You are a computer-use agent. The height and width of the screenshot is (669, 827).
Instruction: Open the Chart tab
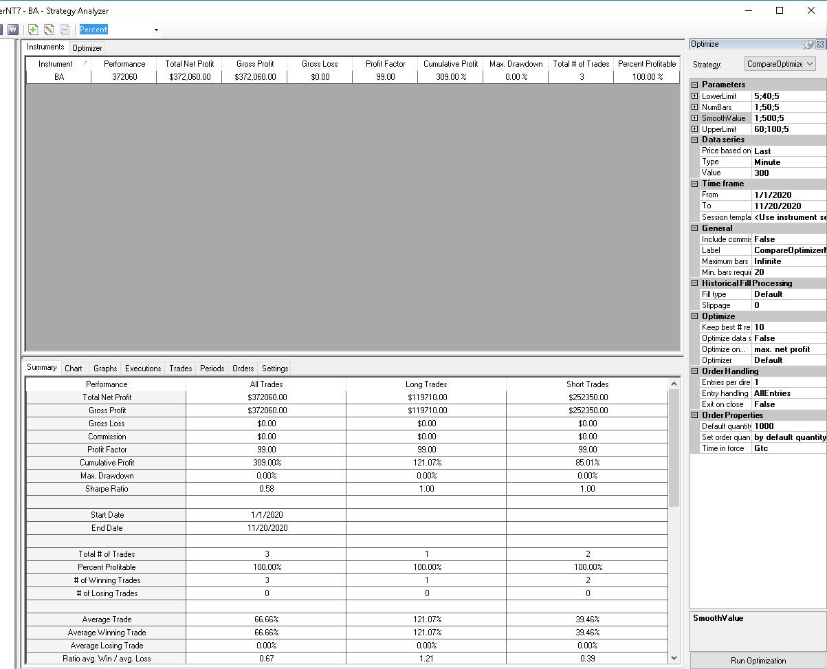click(74, 369)
